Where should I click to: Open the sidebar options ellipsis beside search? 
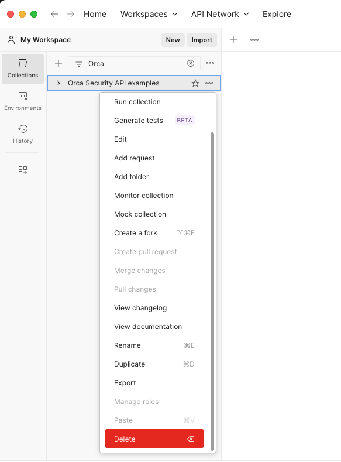point(210,63)
